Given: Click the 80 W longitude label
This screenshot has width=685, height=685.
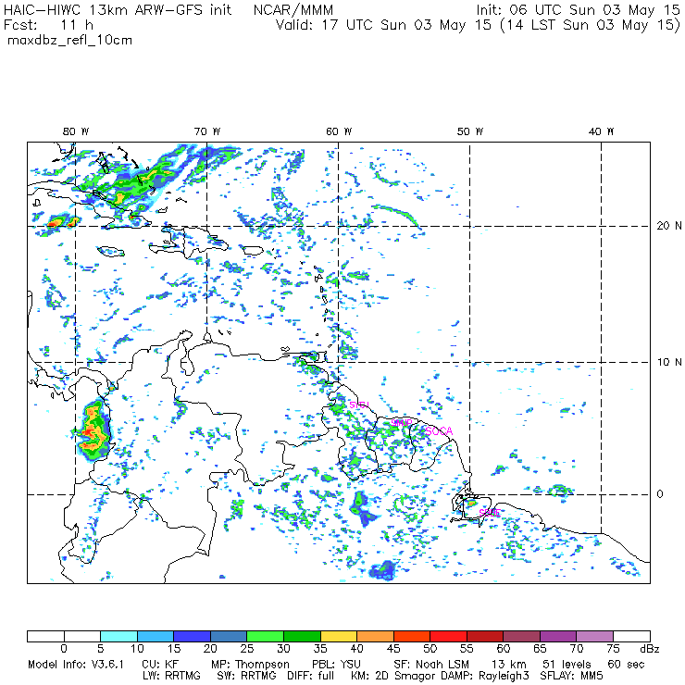Looking at the screenshot, I should pos(76,131).
